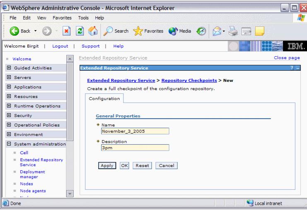Click the navigation scrollbar thumb
307x210 pixels.
(70, 102)
